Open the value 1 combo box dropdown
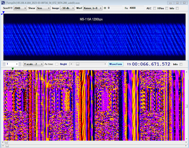189x148 pixels. (x=17, y=64)
